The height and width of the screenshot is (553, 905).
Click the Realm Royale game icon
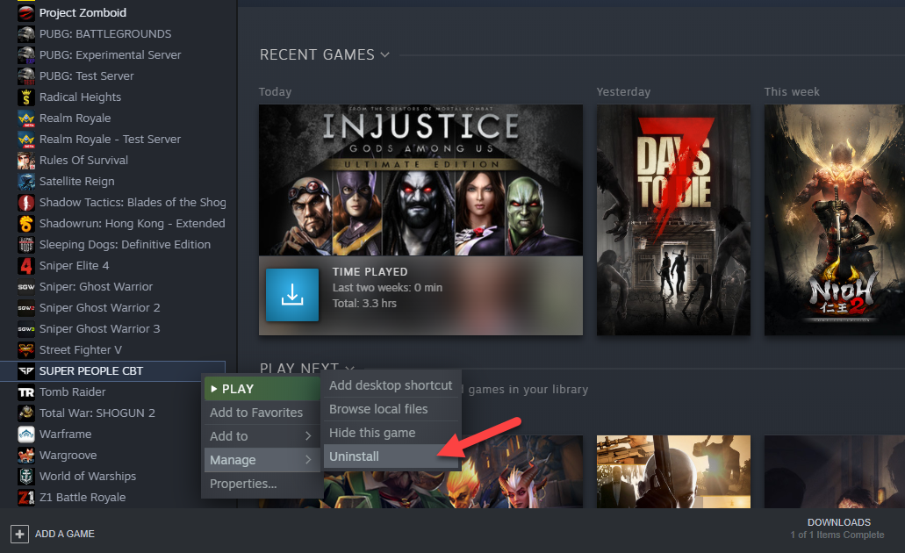[26, 118]
